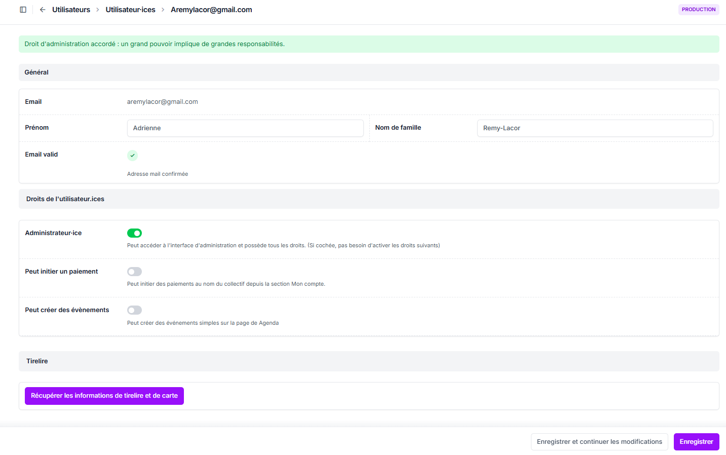The image size is (726, 455).
Task: Disable the Administrateur·ice toggle
Action: tap(134, 233)
